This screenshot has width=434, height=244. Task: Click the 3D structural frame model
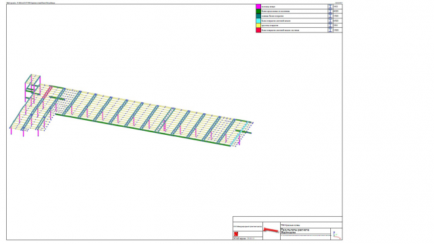click(x=131, y=110)
